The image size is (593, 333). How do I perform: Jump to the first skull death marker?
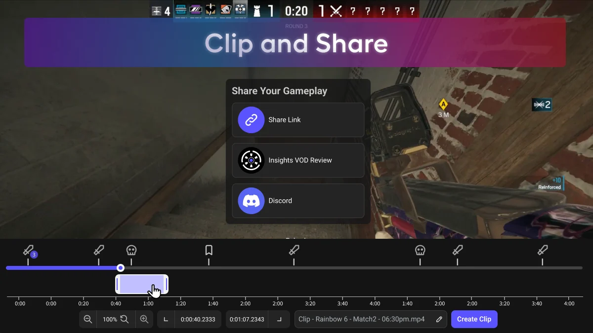click(x=131, y=250)
